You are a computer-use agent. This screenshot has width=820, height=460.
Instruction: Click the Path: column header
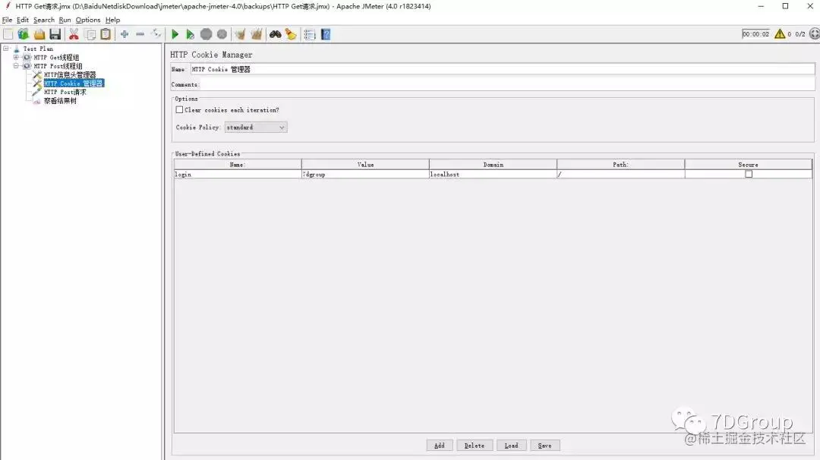pos(621,164)
